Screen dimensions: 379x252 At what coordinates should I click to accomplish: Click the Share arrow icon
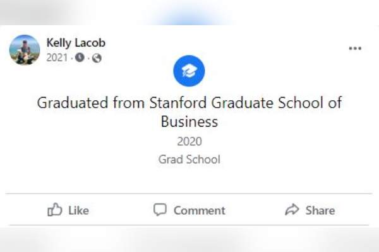pos(292,210)
